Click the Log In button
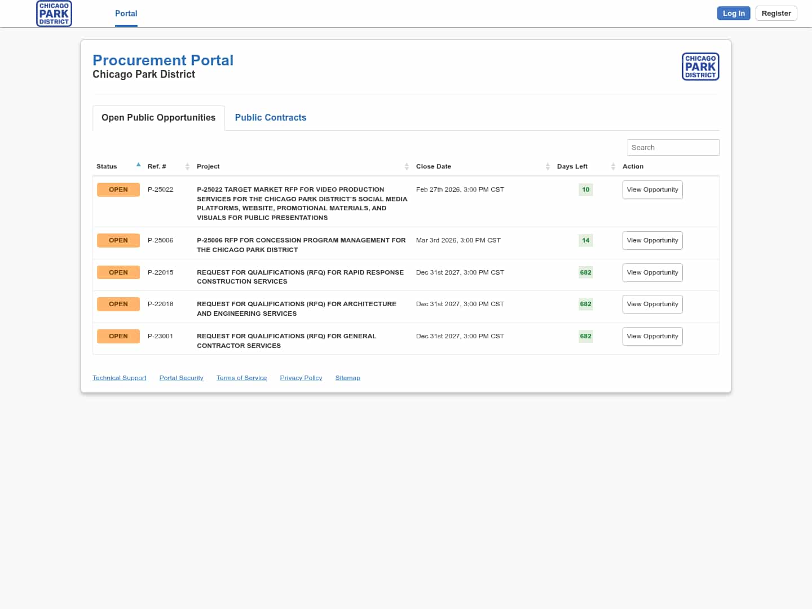Screen dimensions: 812x609 click(x=733, y=14)
